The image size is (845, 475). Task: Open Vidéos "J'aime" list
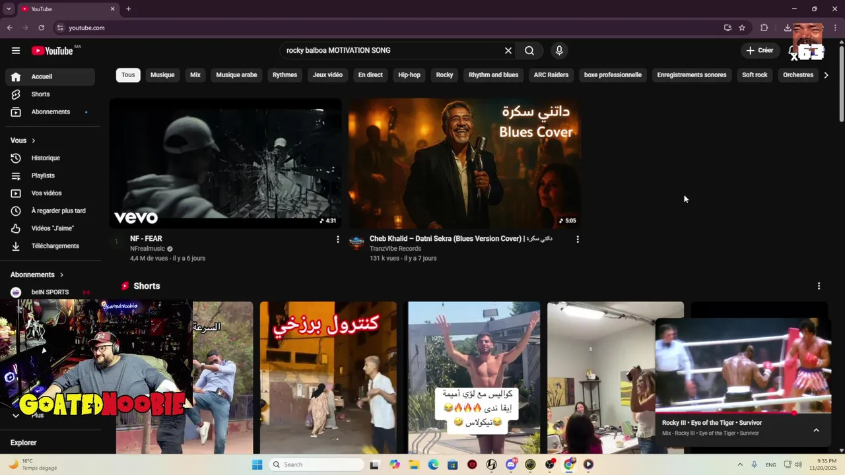point(50,228)
